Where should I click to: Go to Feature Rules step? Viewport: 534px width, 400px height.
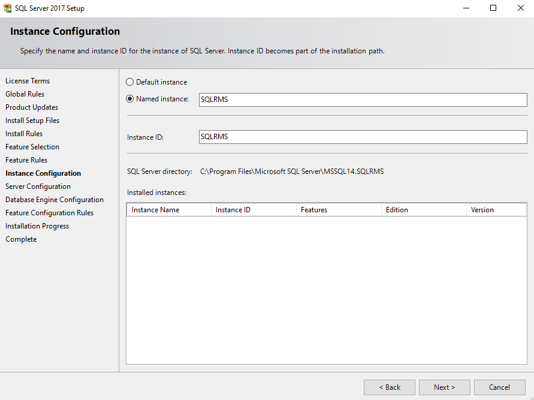pyautogui.click(x=26, y=160)
